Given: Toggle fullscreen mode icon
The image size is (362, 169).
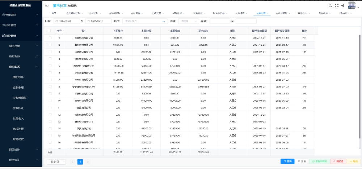Looking at the screenshot, I should [x=337, y=5].
